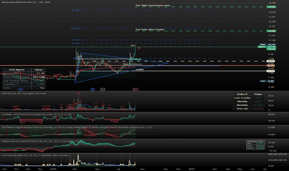Select the DeltaPulse Osc indicator legend
289x171 pixels.
[41, 141]
